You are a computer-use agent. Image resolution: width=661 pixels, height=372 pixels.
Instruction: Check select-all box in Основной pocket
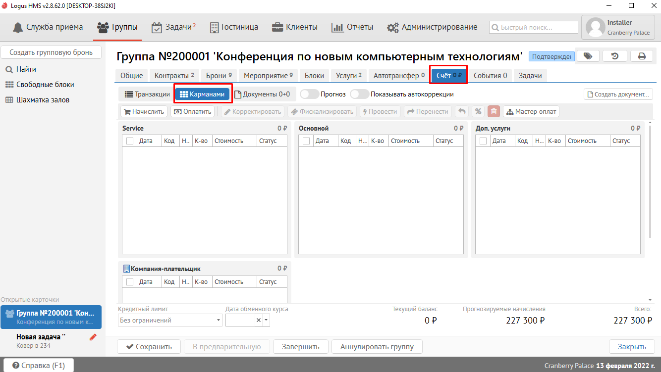(x=306, y=141)
